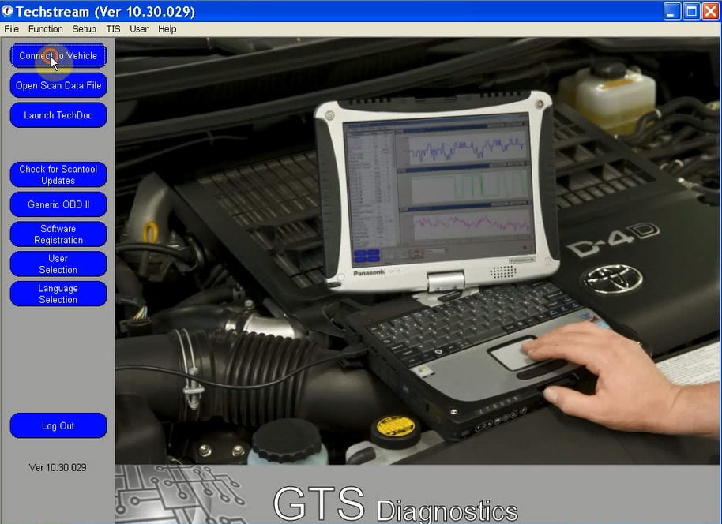Log Out of Techstream
This screenshot has height=524, width=722.
pos(58,425)
